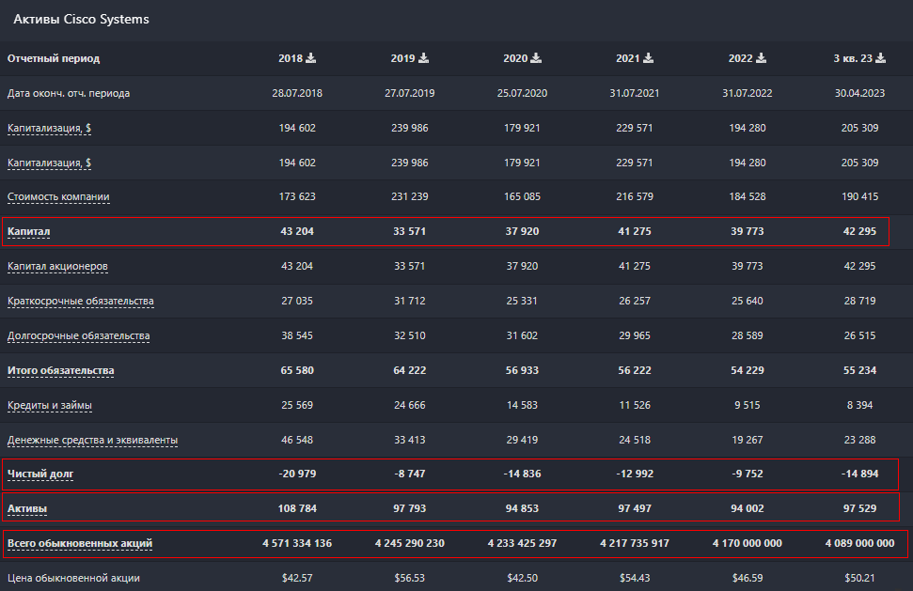Select the 3 кв. 23 column header text

(853, 58)
